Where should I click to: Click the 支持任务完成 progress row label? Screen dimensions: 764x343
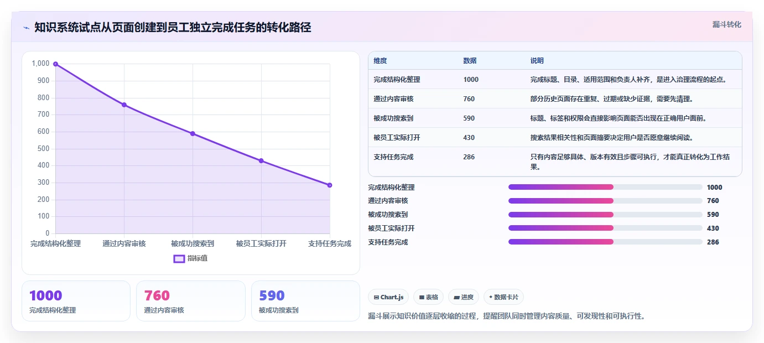point(388,242)
